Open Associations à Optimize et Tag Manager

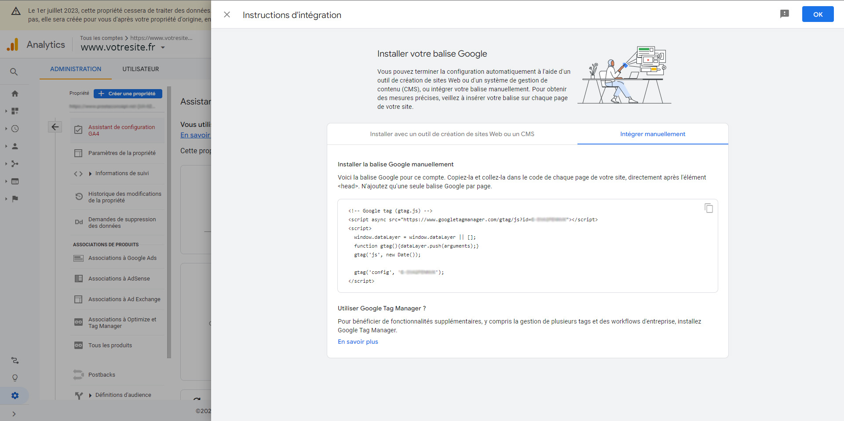pyautogui.click(x=117, y=323)
